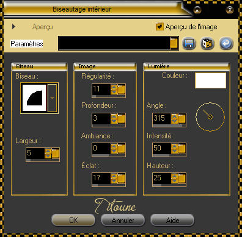The height and width of the screenshot is (237, 242).
Task: Click the Angle direction dial
Action: (x=210, y=117)
